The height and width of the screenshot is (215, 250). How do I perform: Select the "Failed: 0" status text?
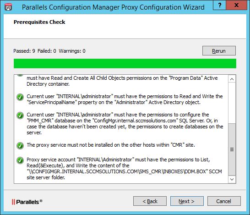(x=47, y=51)
